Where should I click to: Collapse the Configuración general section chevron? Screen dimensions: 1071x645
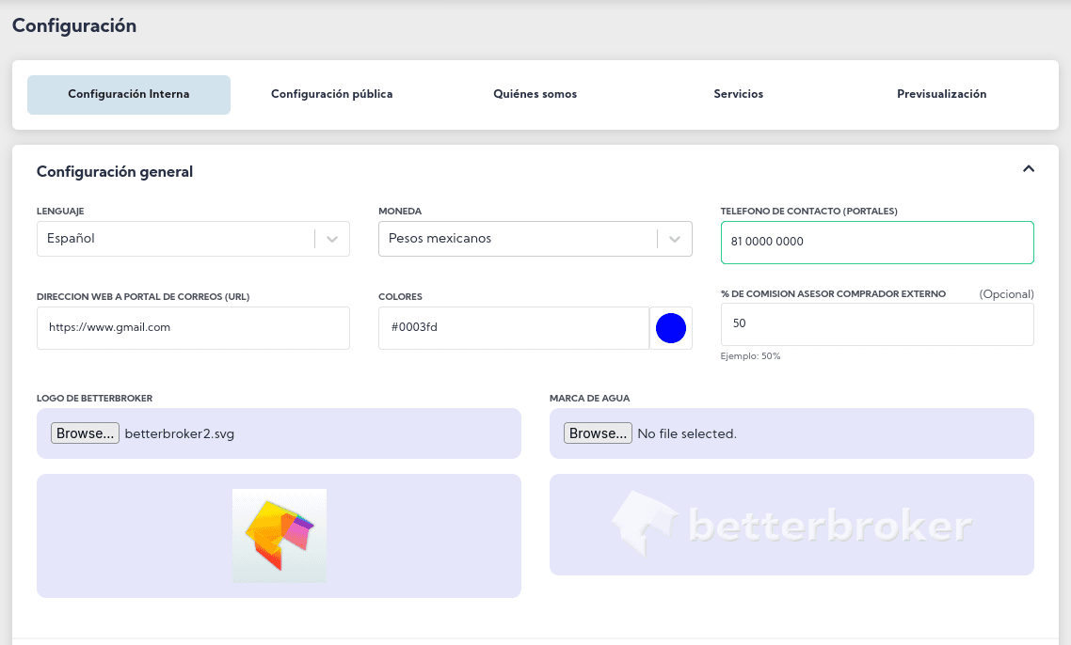click(1029, 169)
